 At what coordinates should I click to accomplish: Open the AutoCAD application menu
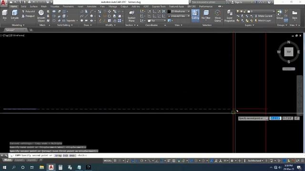point(4,3)
